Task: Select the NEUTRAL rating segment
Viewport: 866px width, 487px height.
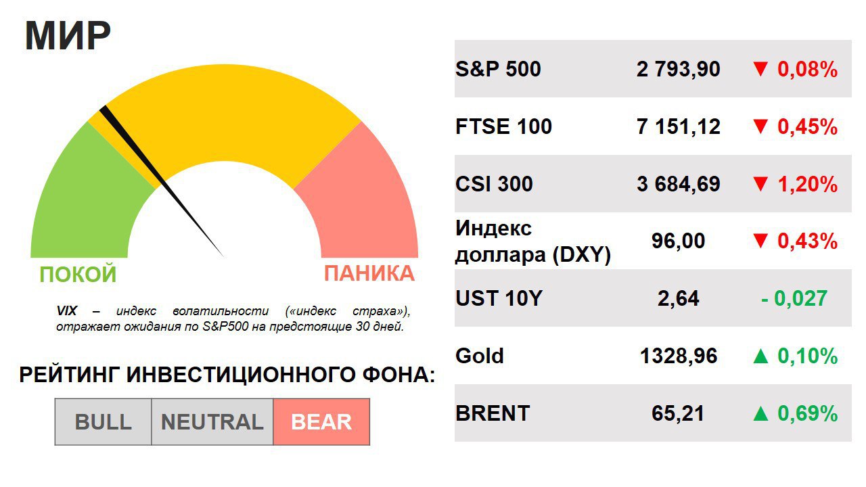Action: tap(212, 422)
